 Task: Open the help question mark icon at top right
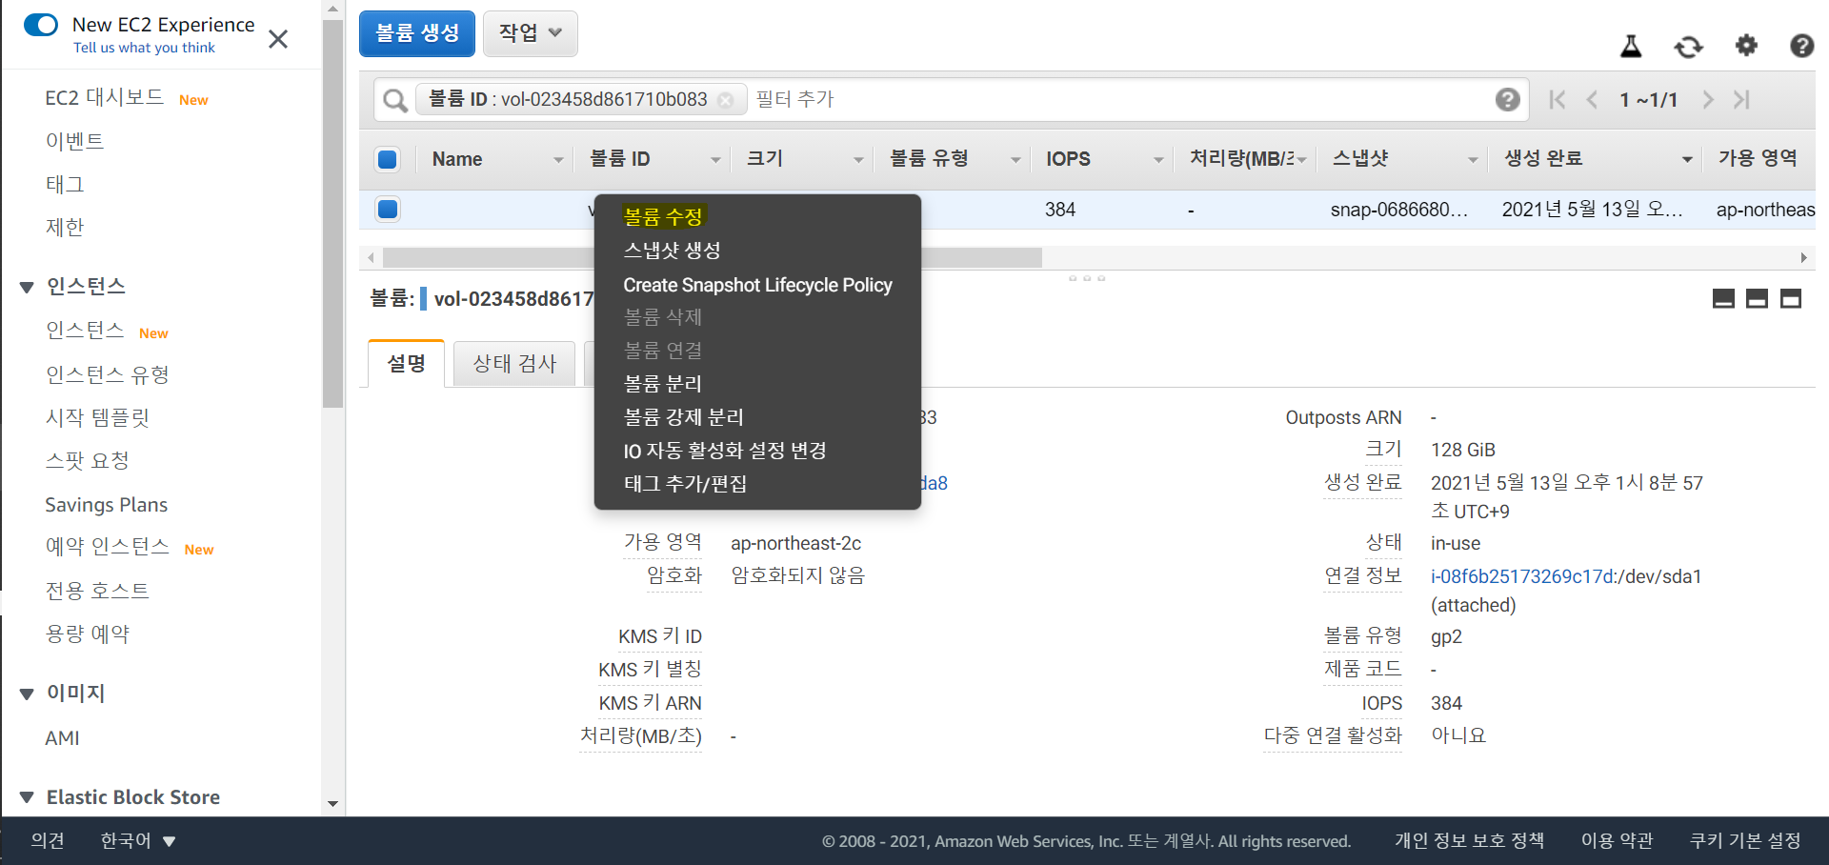point(1801,46)
